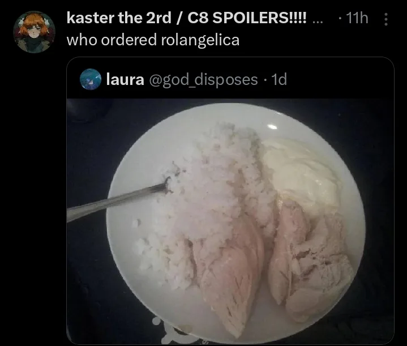This screenshot has width=407, height=346.
Task: Click the truncated ellipsis after the username
Action: (318, 22)
